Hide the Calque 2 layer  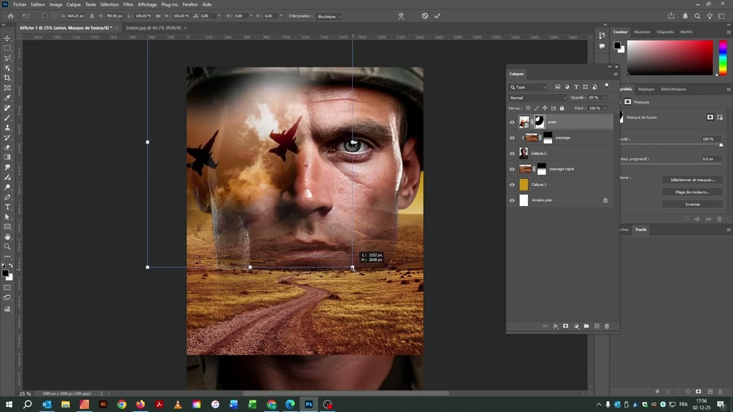click(512, 153)
